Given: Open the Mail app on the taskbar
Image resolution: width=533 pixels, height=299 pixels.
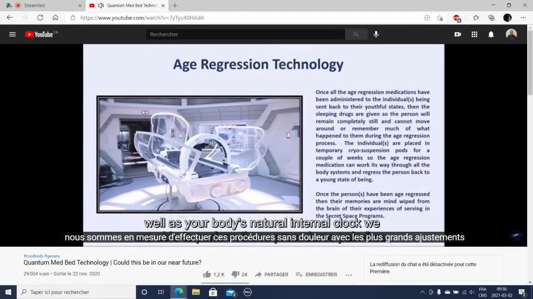Looking at the screenshot, I should tap(231, 292).
